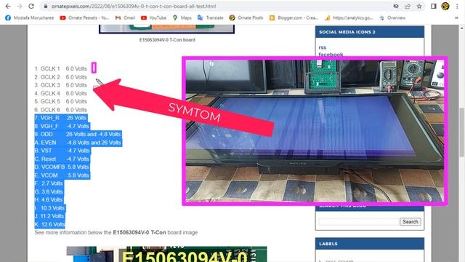
Task: Click 'B. VST -4.7 Volts' line
Action: pyautogui.click(x=62, y=151)
